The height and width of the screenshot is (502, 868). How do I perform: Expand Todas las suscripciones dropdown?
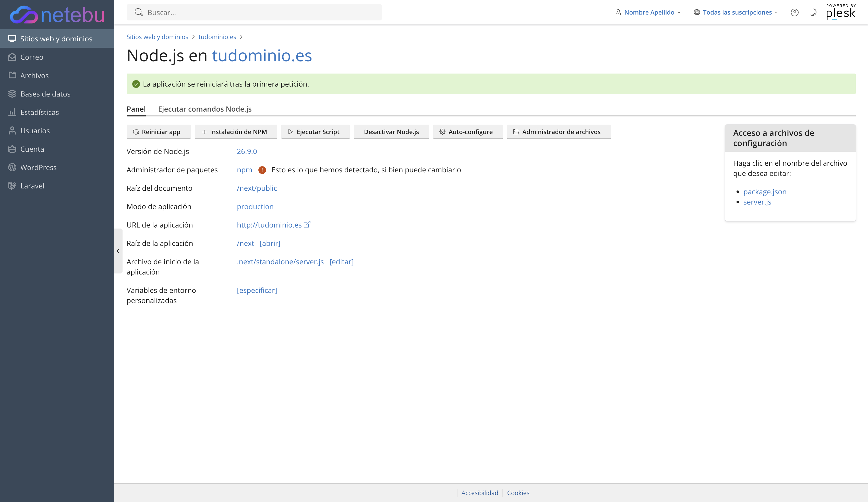736,13
